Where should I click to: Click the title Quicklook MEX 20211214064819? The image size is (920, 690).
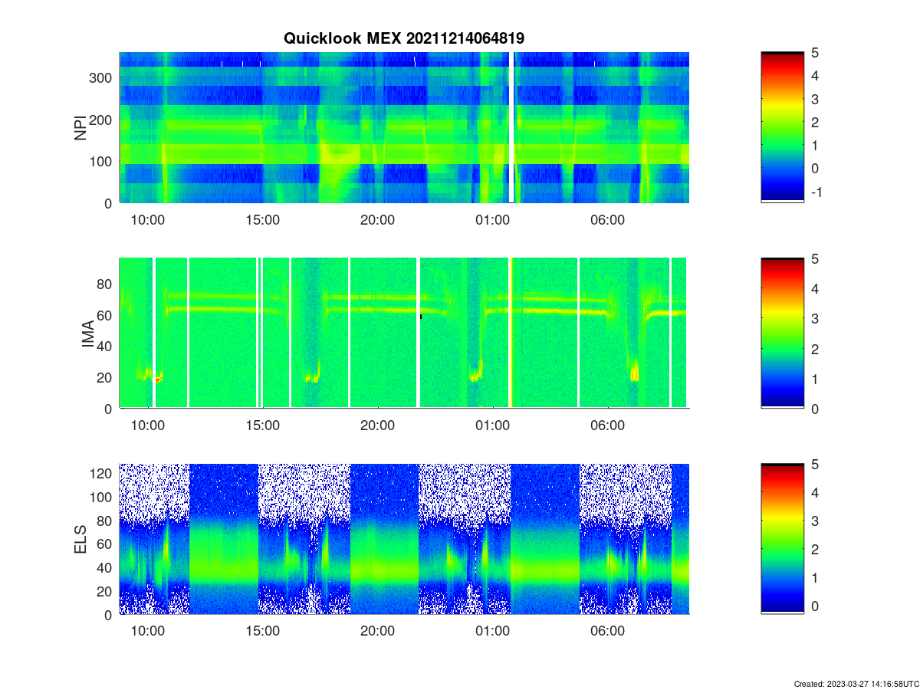404,38
